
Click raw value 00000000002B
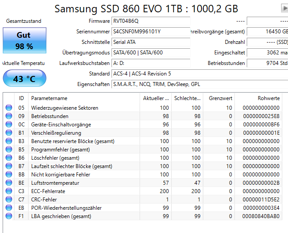261,183
